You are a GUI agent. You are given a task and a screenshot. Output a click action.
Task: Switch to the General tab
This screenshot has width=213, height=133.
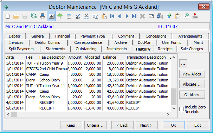click(x=38, y=36)
